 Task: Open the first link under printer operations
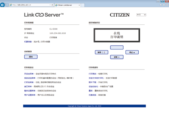coord(92,74)
